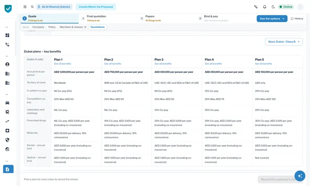
Task: Click the Plan 5 column heading
Action: point(259,60)
